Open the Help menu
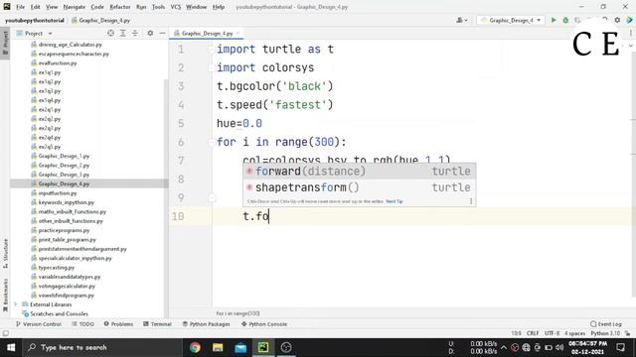Viewport: 636px width, 357px height. click(x=219, y=7)
